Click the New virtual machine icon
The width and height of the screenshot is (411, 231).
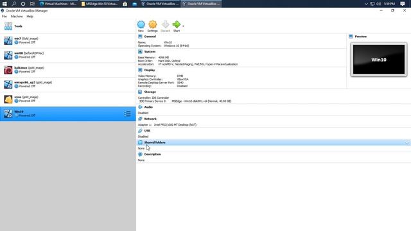141,24
